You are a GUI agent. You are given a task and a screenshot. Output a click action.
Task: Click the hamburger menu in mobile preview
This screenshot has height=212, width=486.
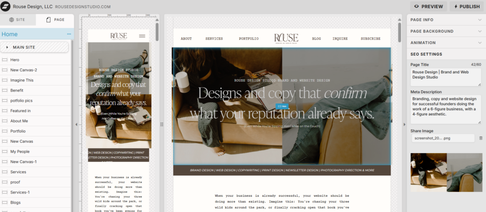pyautogui.click(x=142, y=36)
